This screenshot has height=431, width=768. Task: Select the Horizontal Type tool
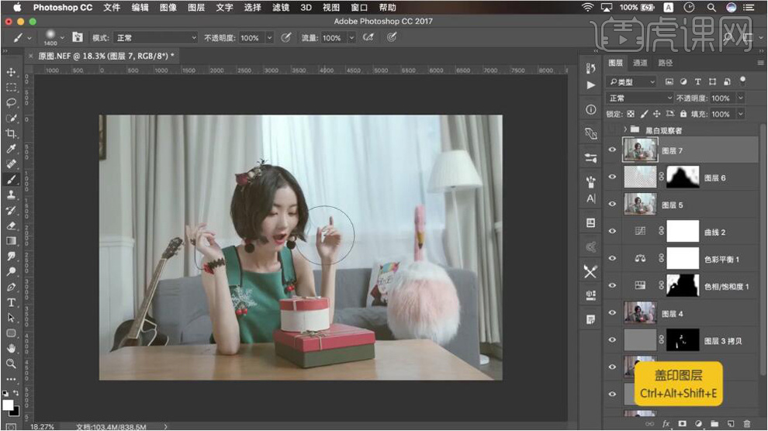[x=11, y=302]
